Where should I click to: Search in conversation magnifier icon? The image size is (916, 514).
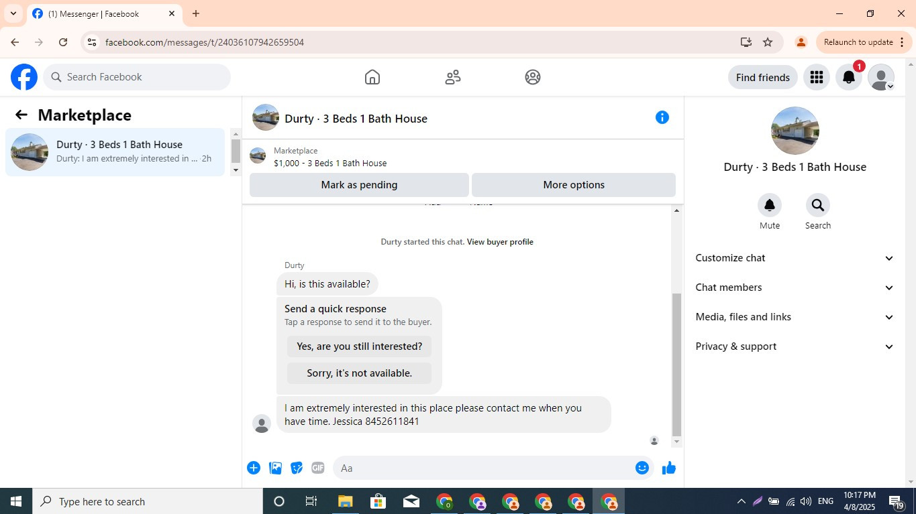coord(818,204)
